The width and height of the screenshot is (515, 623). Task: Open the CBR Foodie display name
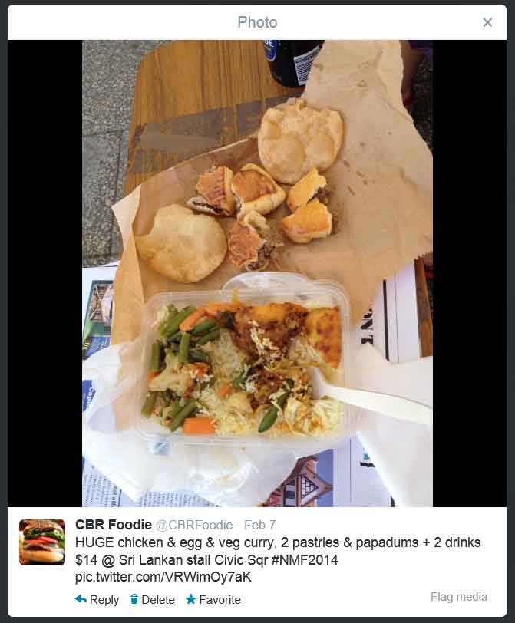pos(114,525)
